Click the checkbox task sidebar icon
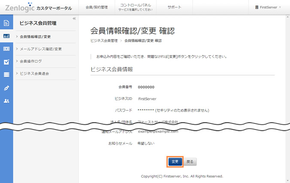Screen dimensions: 290x183 click(6, 62)
